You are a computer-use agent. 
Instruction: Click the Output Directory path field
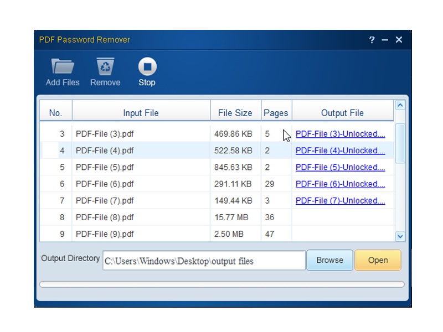pyautogui.click(x=204, y=261)
